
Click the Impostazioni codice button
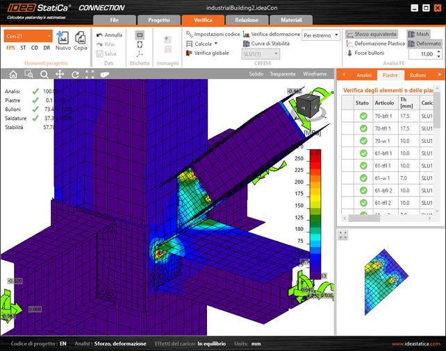[213, 34]
